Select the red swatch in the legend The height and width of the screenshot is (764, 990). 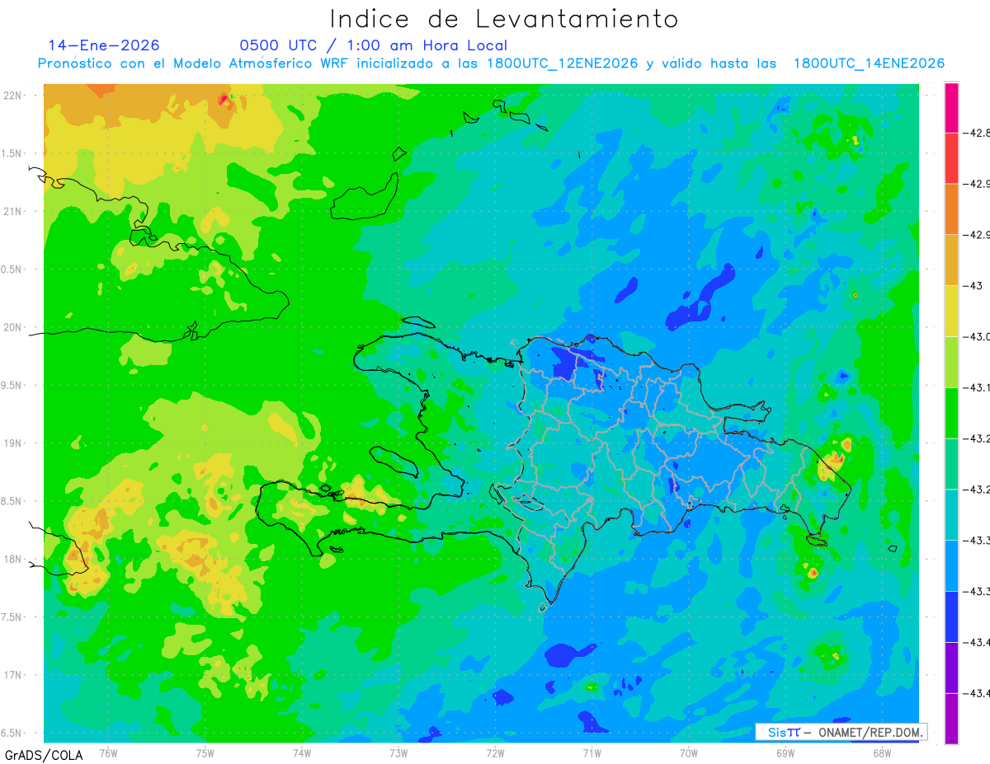pos(951,158)
